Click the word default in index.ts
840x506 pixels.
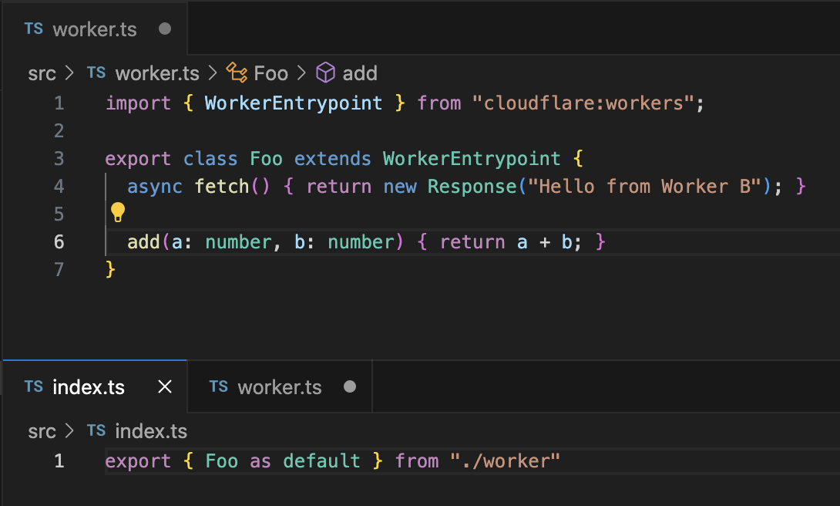321,461
